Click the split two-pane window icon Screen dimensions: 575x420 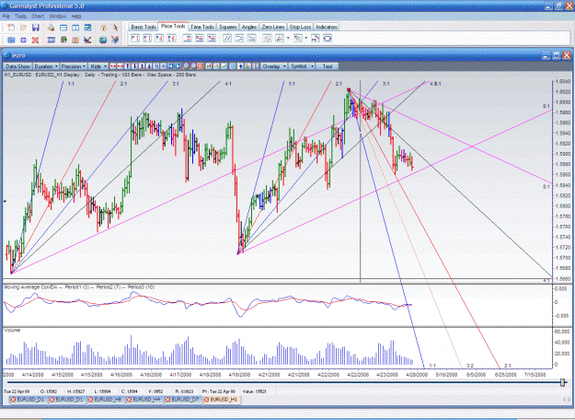pos(75,28)
